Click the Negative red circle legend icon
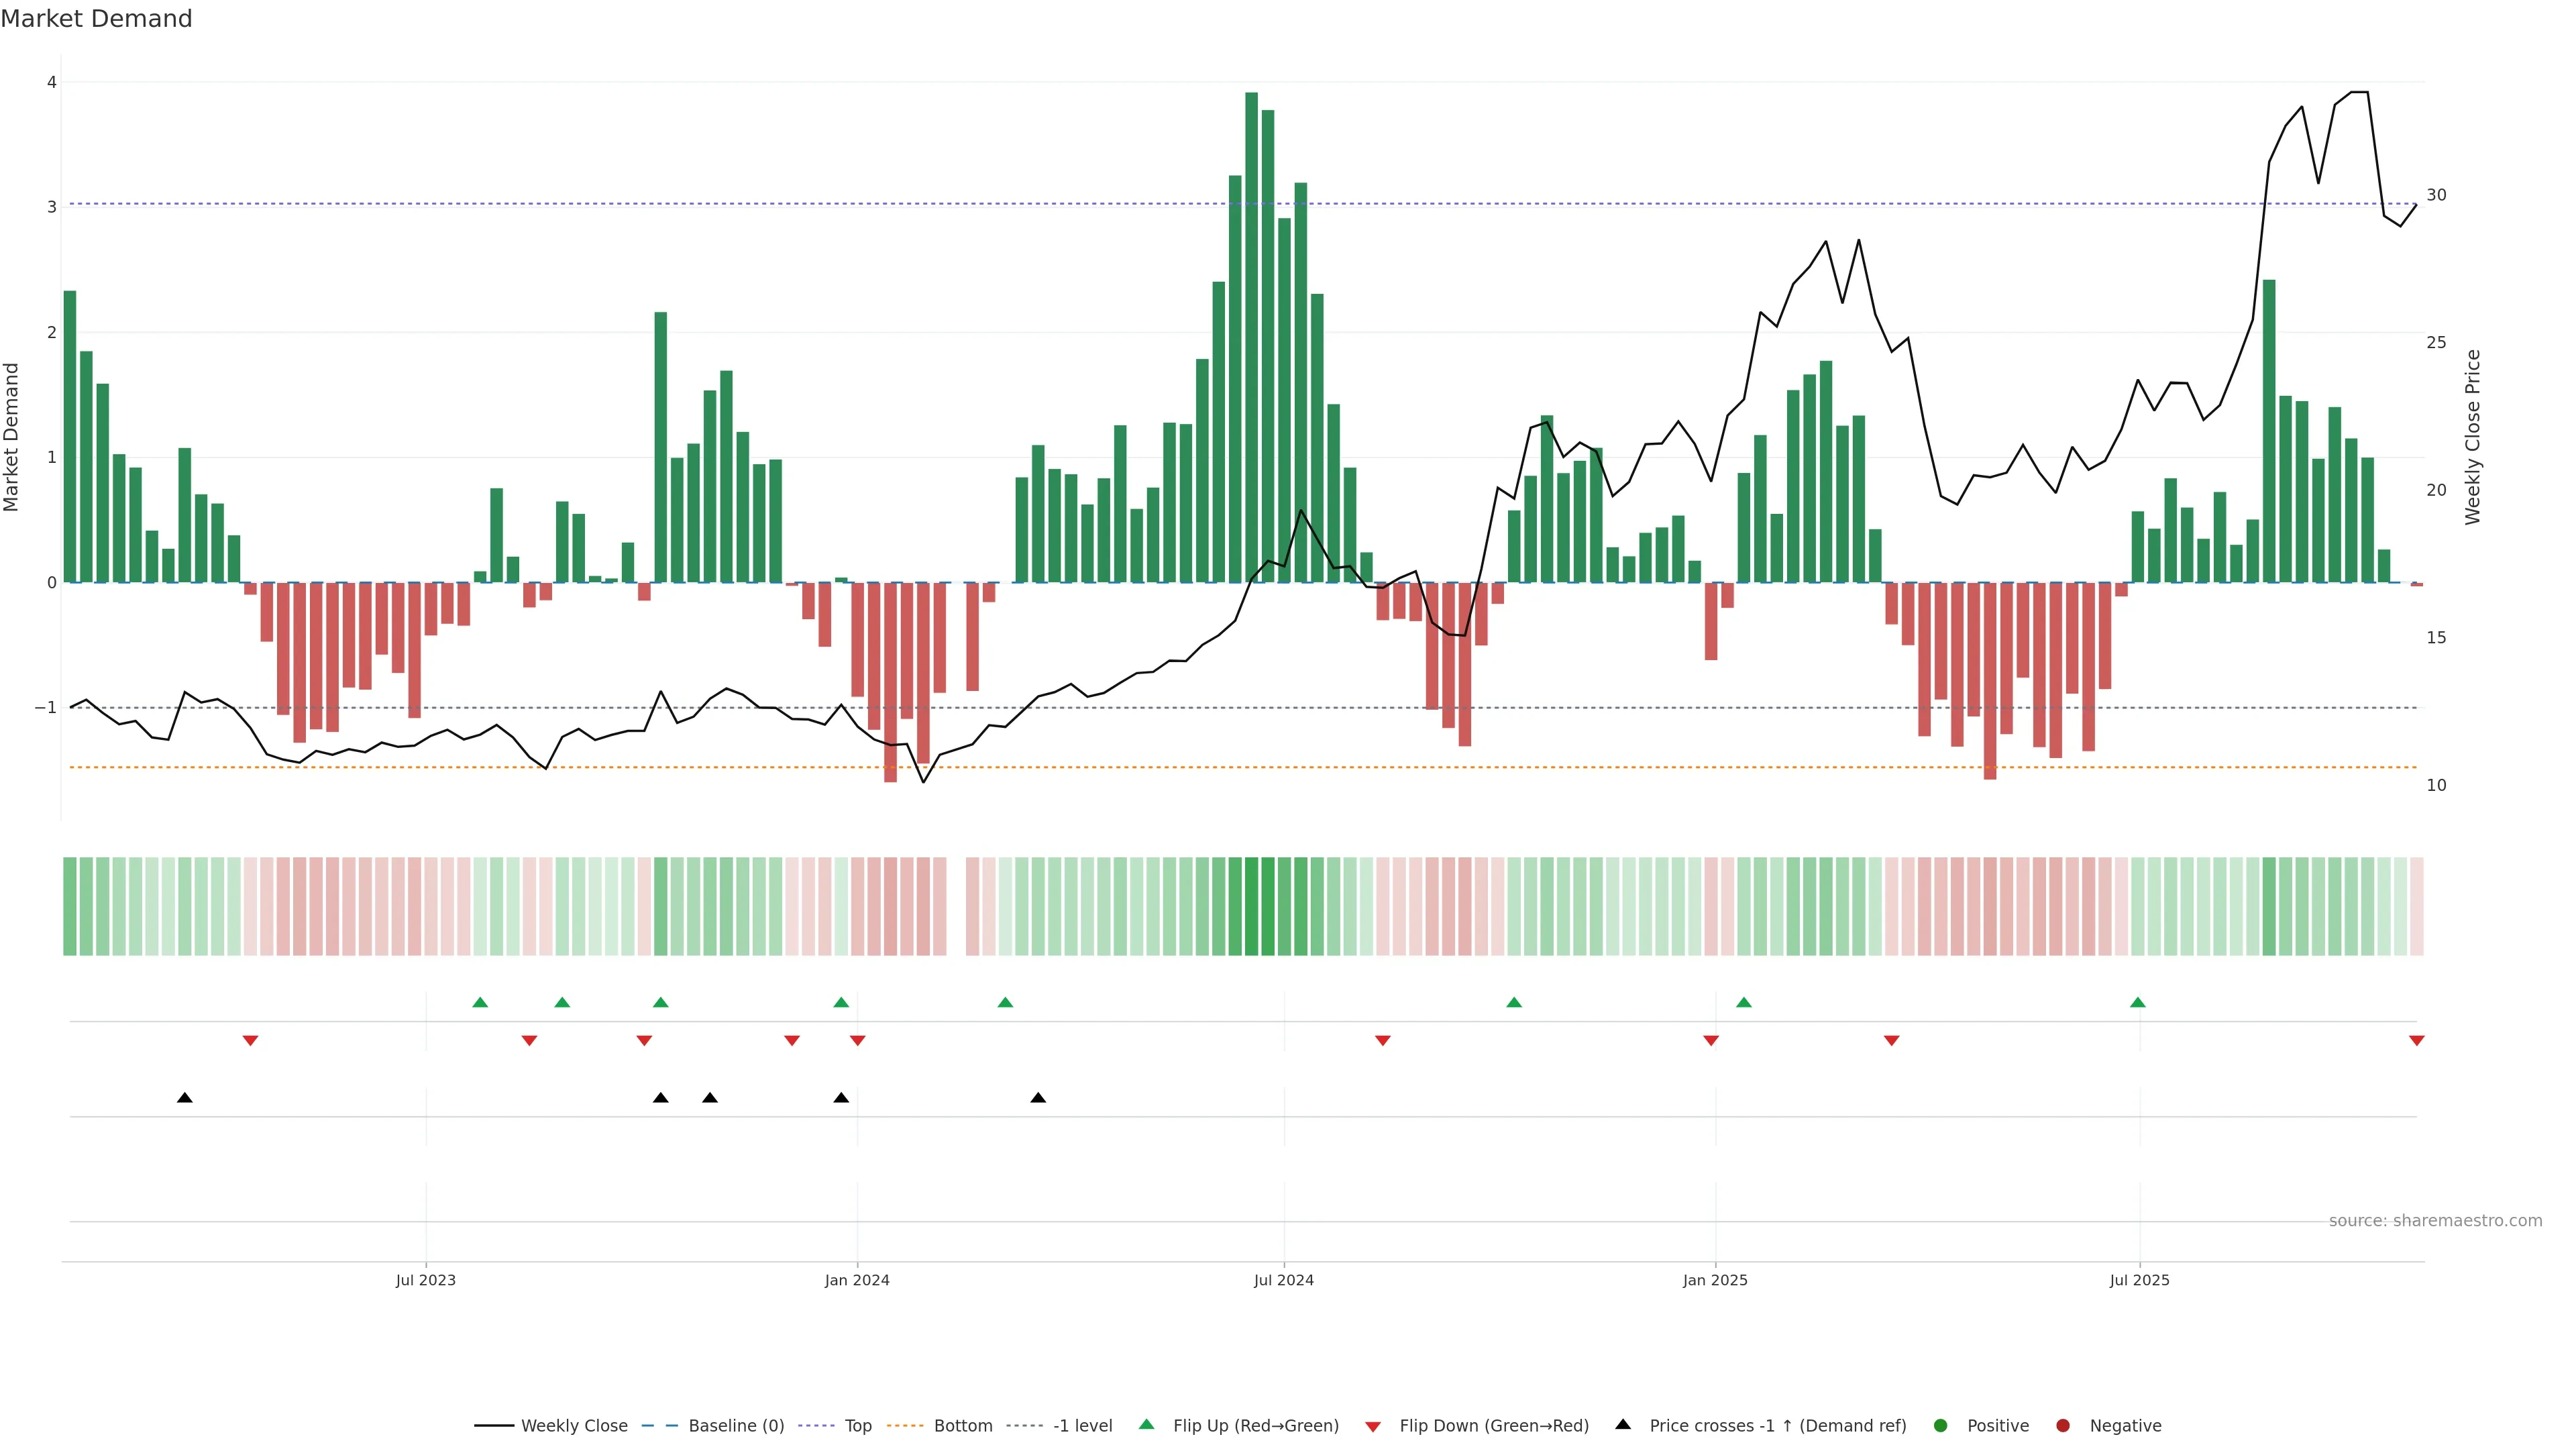This screenshot has width=2576, height=1449. point(2063,1425)
